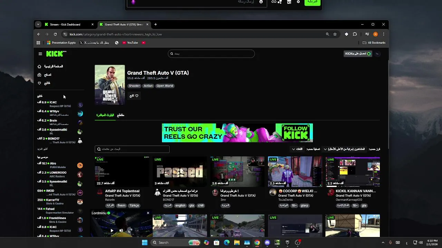Follow the Grand Theft Auto V category
442x248 pixels.
tap(134, 96)
